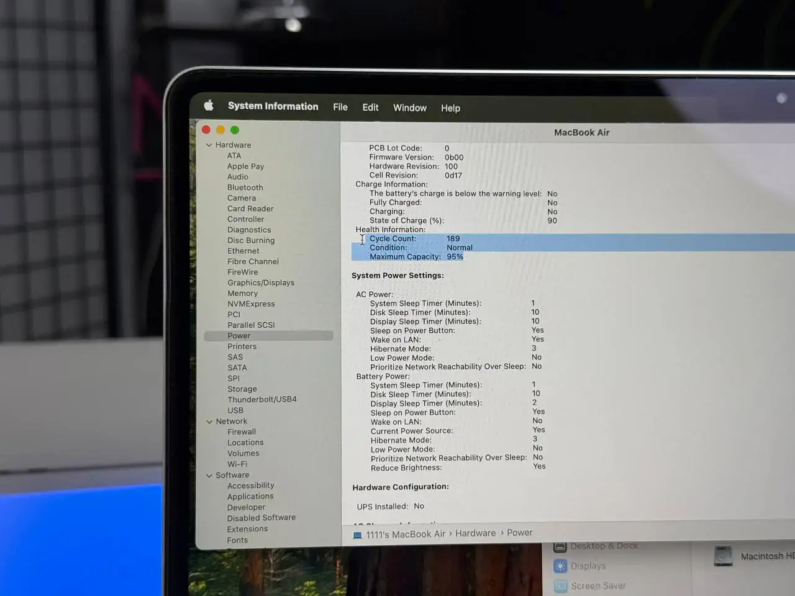Collapse the Network section chevron
Image resolution: width=795 pixels, height=596 pixels.
209,422
